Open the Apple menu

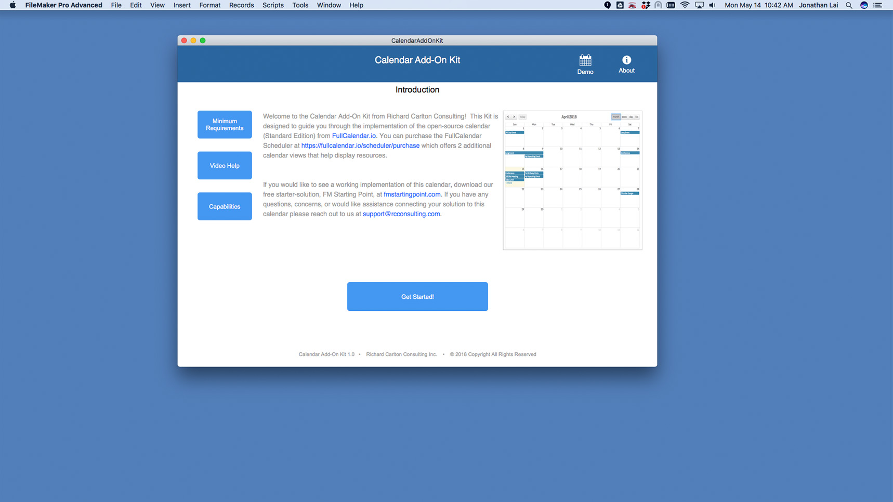[12, 5]
